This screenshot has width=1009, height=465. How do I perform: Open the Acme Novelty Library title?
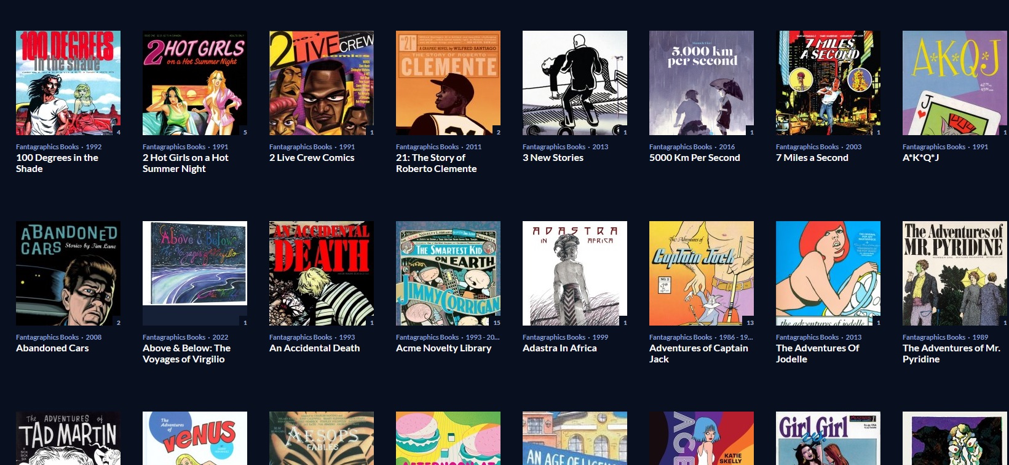(x=443, y=348)
